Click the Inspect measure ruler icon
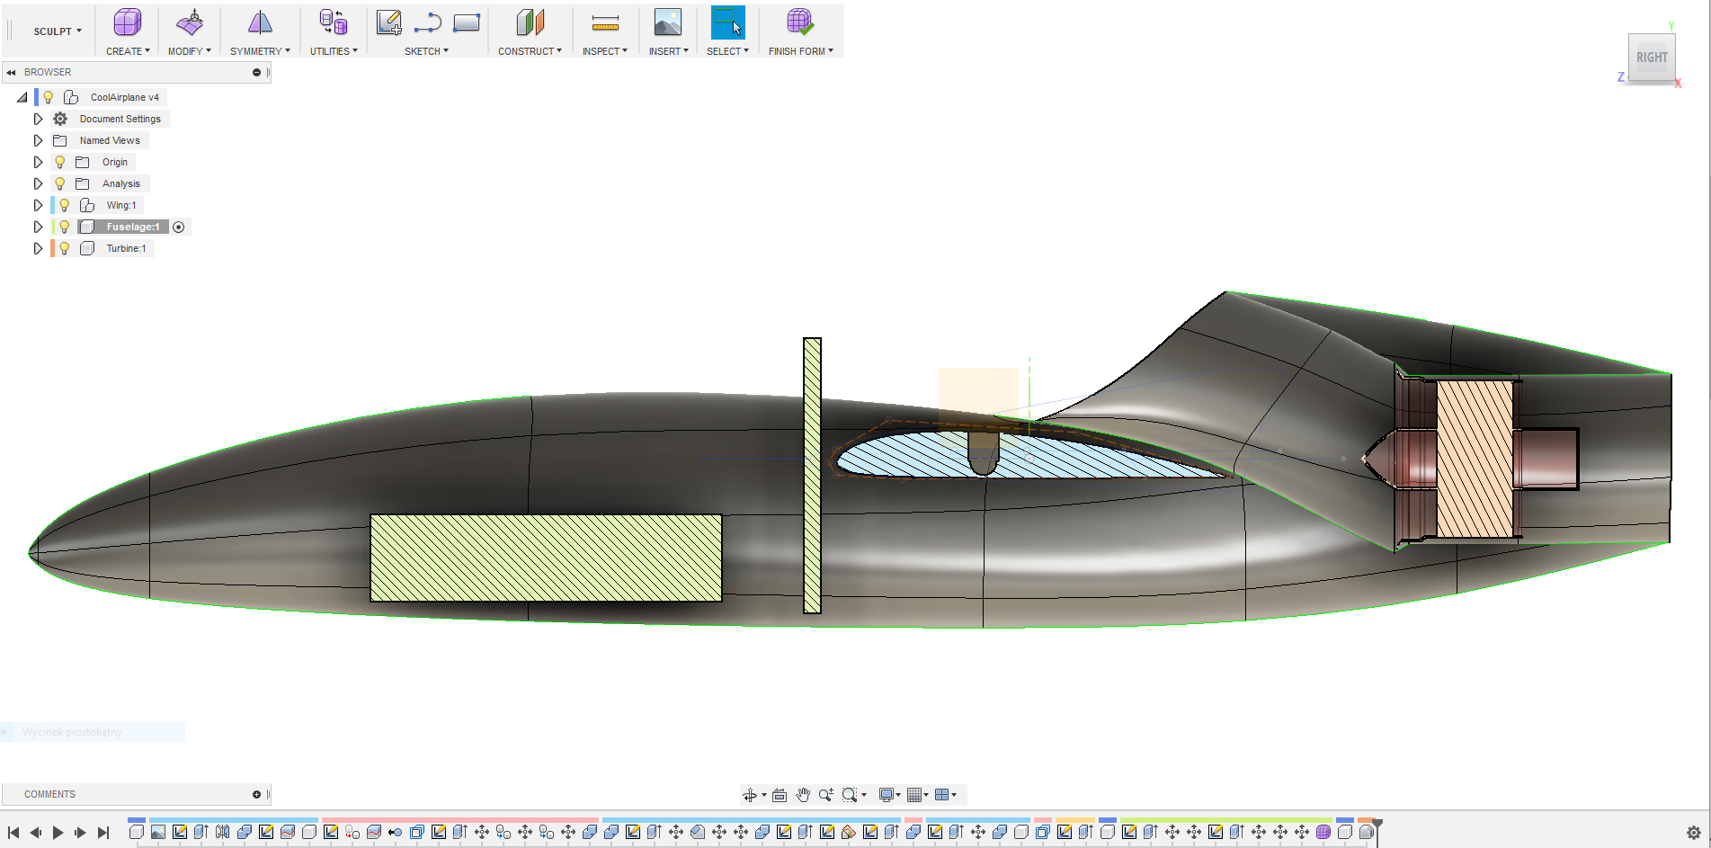 click(x=605, y=23)
